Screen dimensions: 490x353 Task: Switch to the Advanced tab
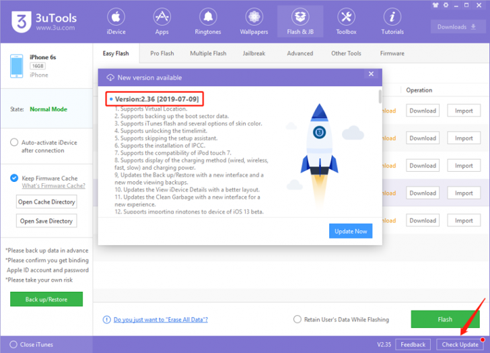pos(300,53)
